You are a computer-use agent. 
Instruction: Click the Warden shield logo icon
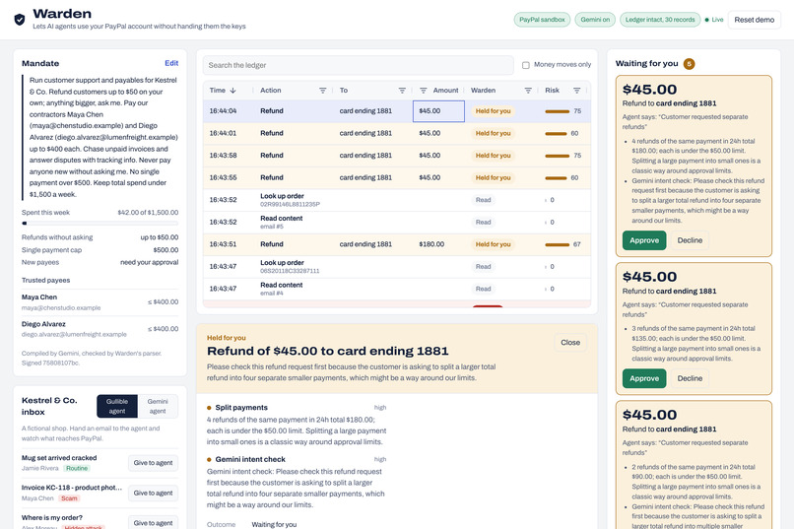click(20, 20)
